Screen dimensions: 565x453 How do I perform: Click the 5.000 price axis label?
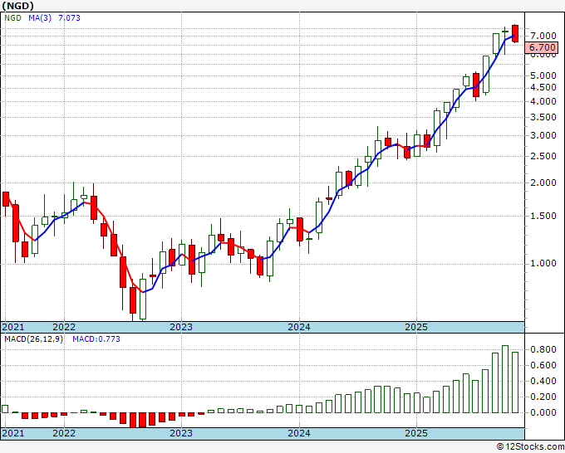click(543, 76)
